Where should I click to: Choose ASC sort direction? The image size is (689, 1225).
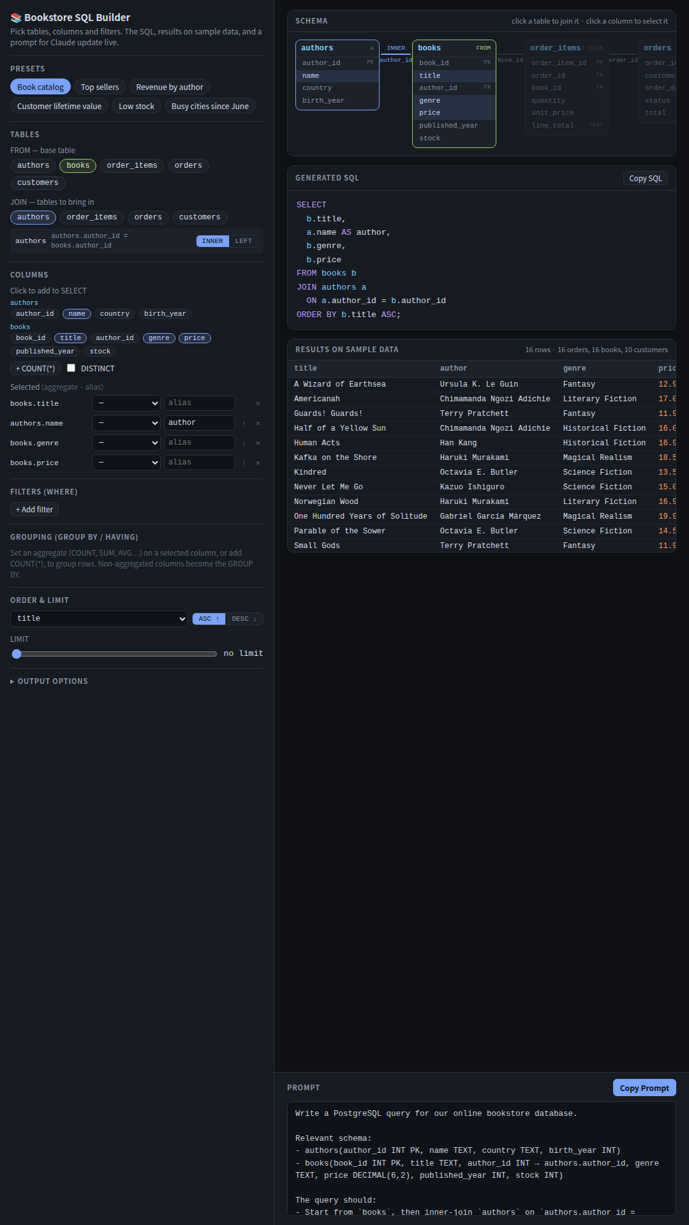tap(209, 619)
